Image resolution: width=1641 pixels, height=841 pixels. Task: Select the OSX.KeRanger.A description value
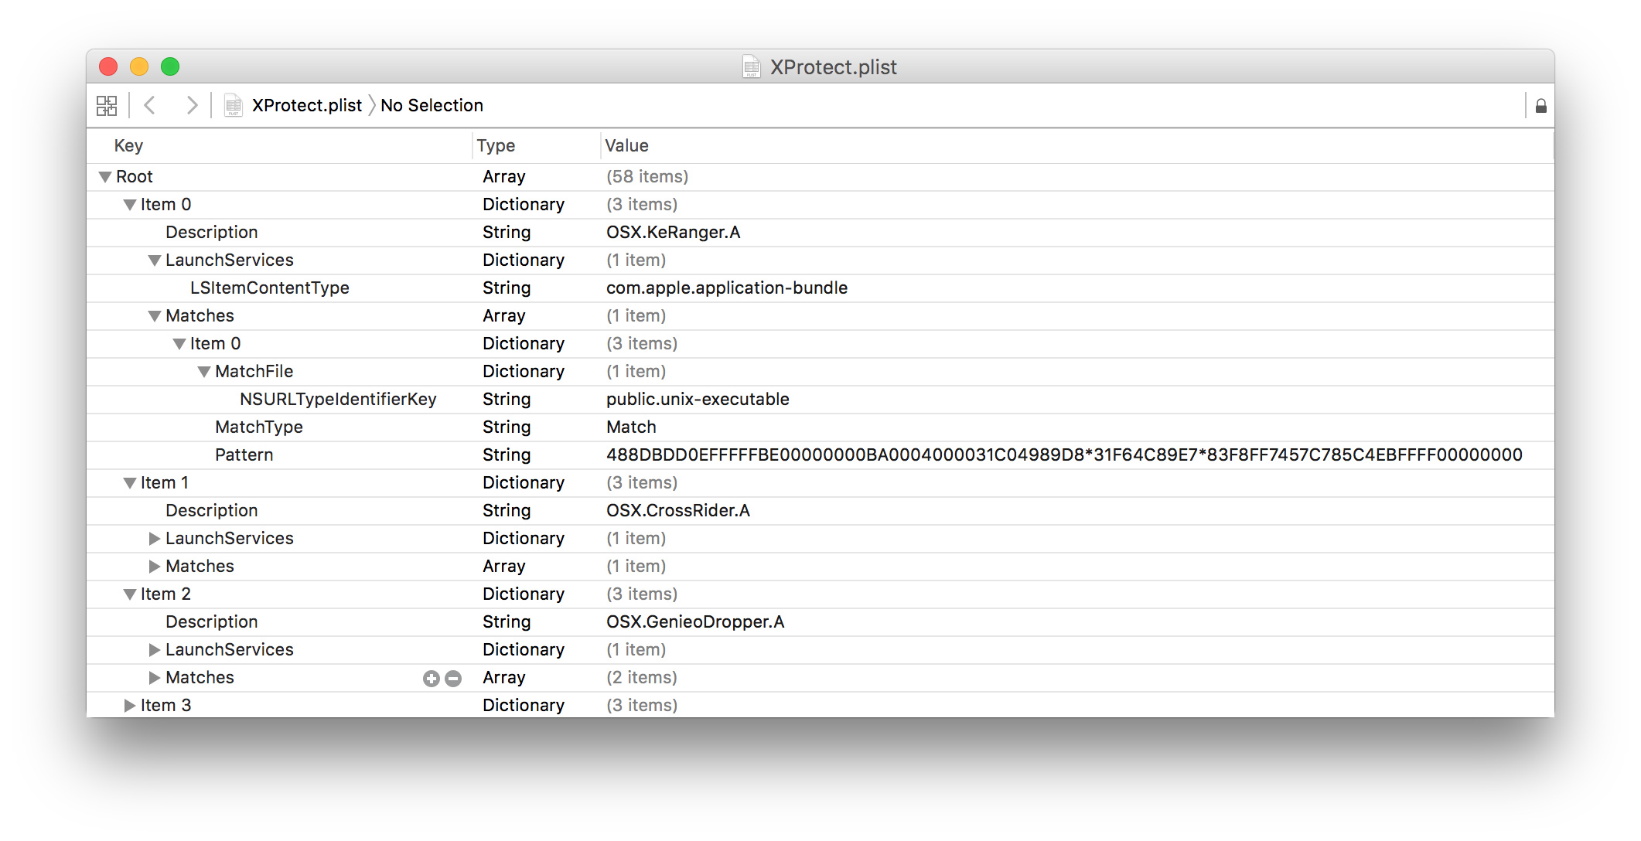click(673, 233)
